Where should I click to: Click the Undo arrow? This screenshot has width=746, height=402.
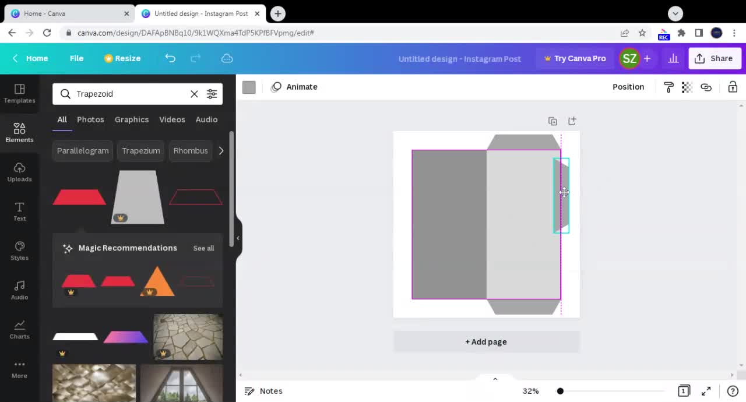[x=170, y=58]
